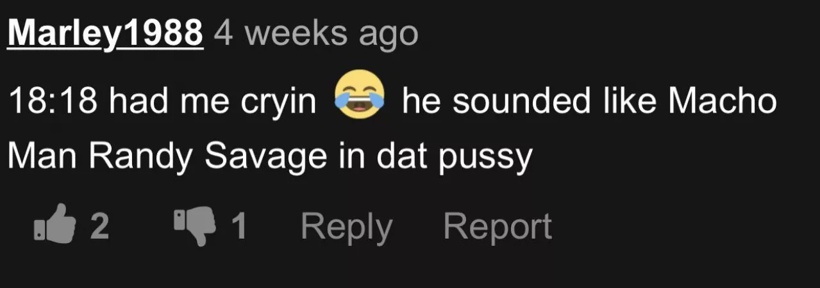
Task: Click the words 'he sounded like Macho'
Action: (x=589, y=102)
